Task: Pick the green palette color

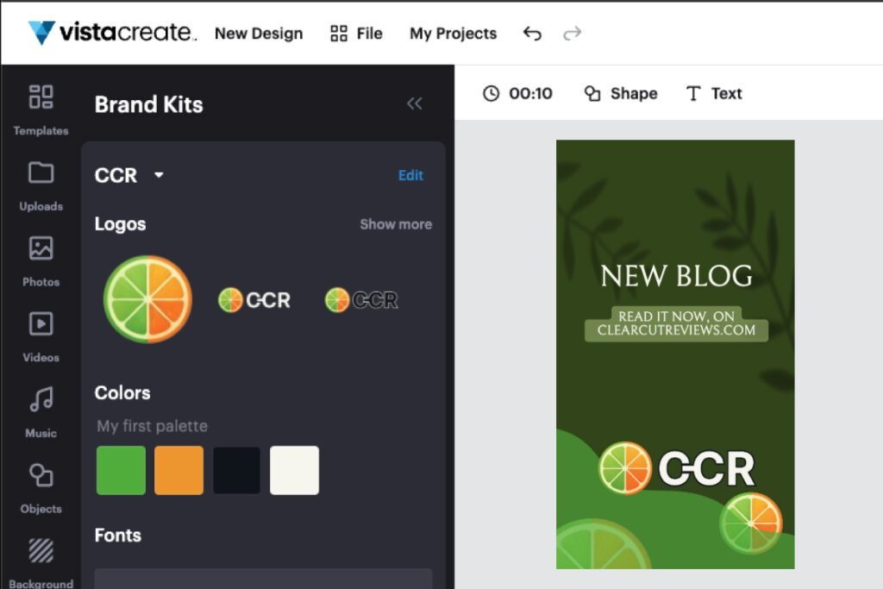Action: coord(121,470)
